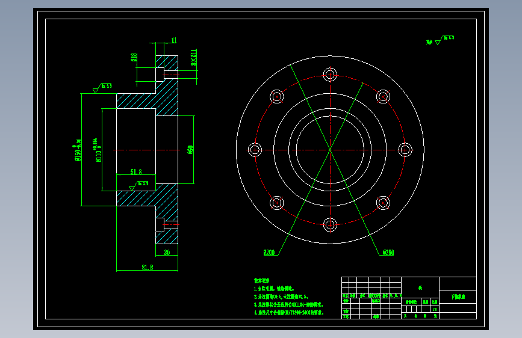
Task: Click the Ø90 diameter dimension label
Action: click(x=190, y=150)
